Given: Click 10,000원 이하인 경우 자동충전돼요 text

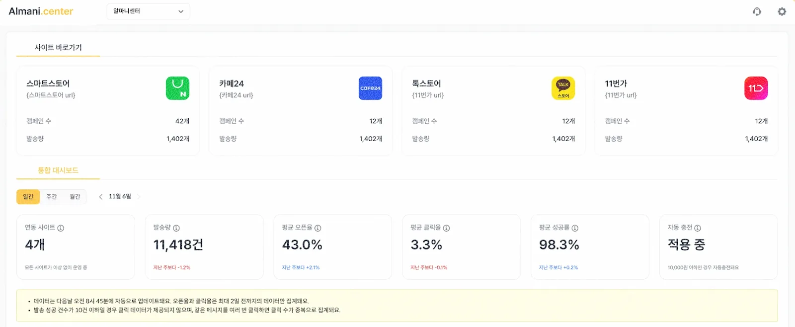Looking at the screenshot, I should 703,267.
